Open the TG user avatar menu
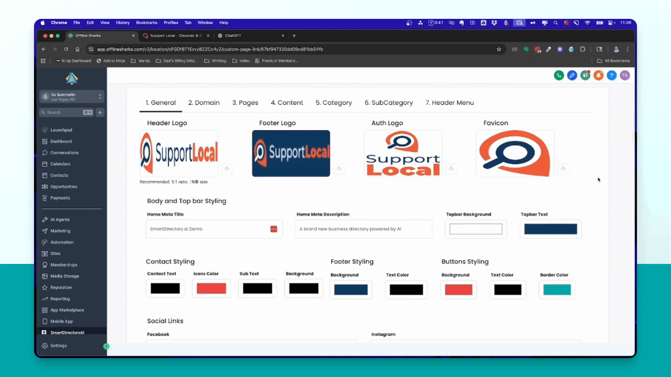This screenshot has height=377, width=671. 624,75
